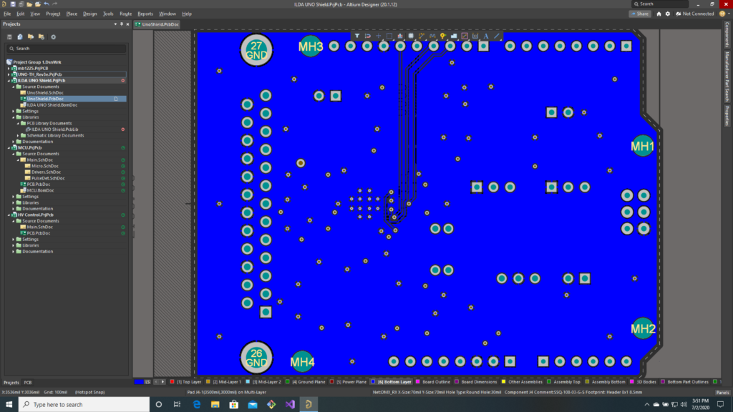Expand the mb1225.PrjPCB project node
The width and height of the screenshot is (733, 412).
(x=9, y=68)
